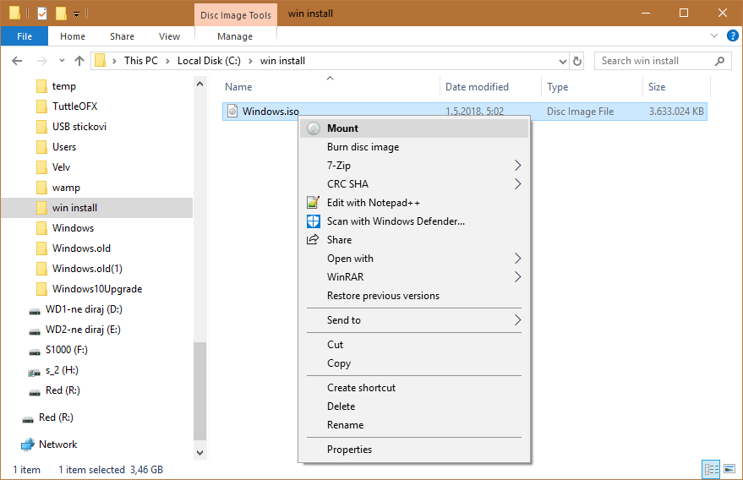743x480 pixels.
Task: Click the Properties quick access icon with checkmark
Action: pos(42,14)
